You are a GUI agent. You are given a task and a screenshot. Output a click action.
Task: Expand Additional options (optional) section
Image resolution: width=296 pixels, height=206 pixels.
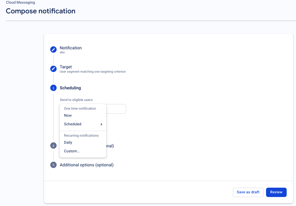[87, 165]
